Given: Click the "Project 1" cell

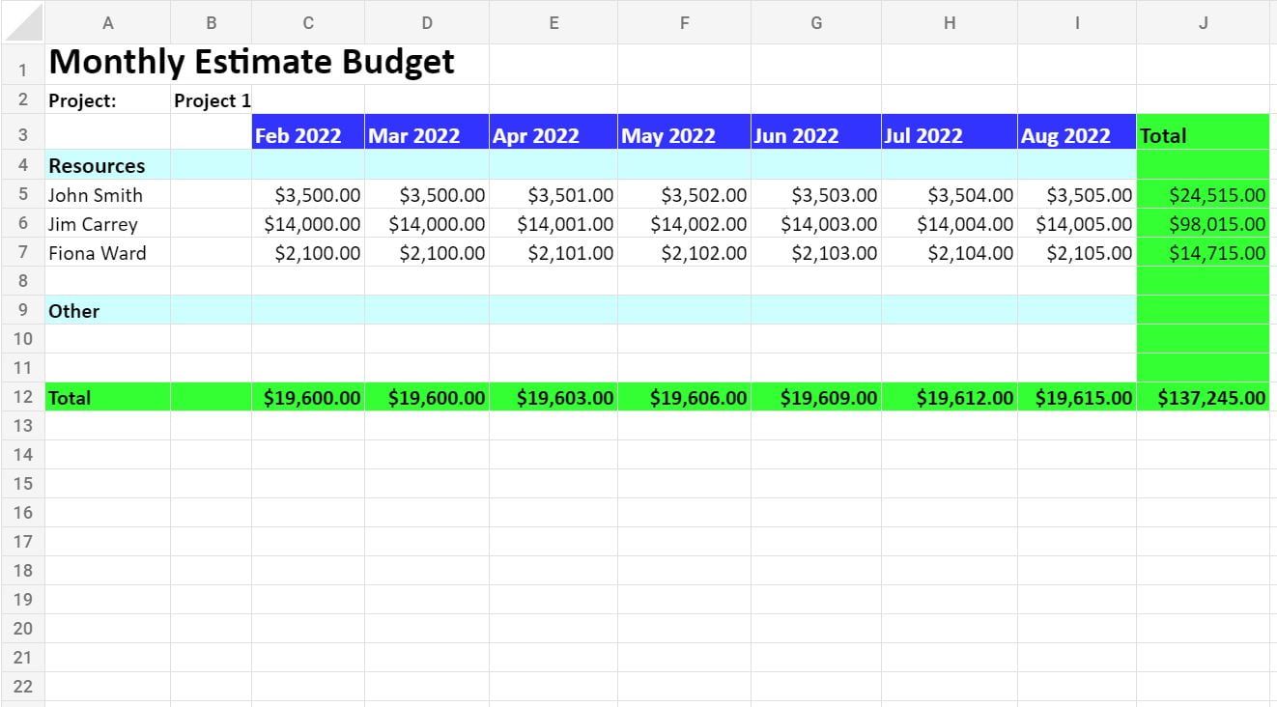Looking at the screenshot, I should click(x=211, y=99).
